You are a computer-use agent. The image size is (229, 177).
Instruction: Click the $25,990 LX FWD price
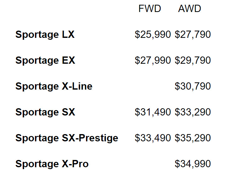(153, 34)
